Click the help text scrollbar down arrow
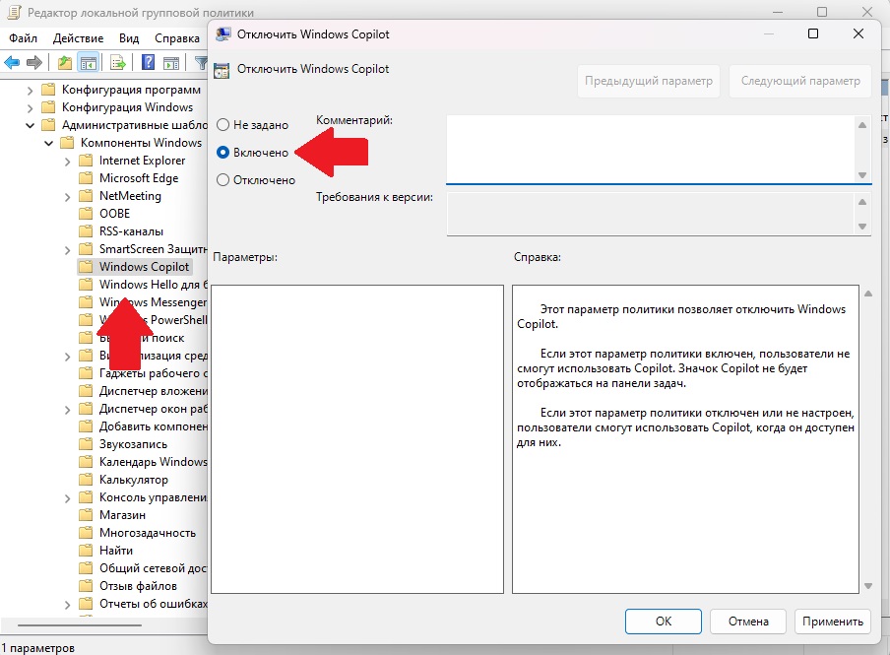890x655 pixels. coord(867,586)
